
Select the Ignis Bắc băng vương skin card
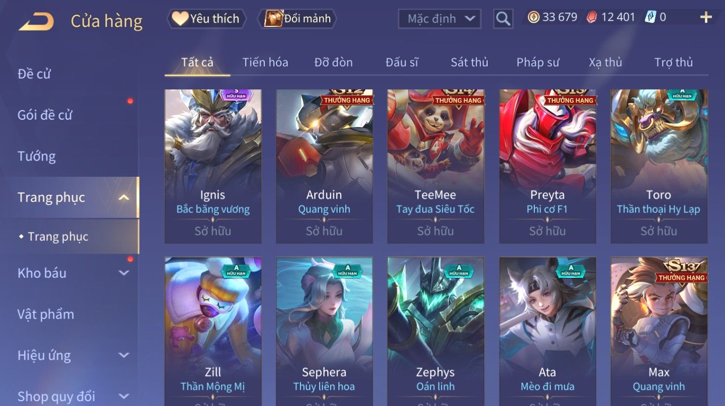point(213,166)
